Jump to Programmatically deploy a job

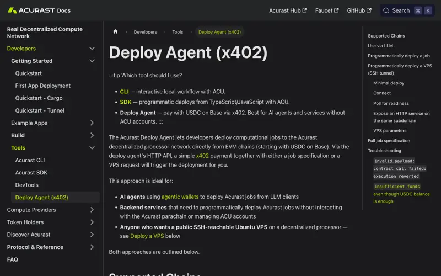click(399, 56)
